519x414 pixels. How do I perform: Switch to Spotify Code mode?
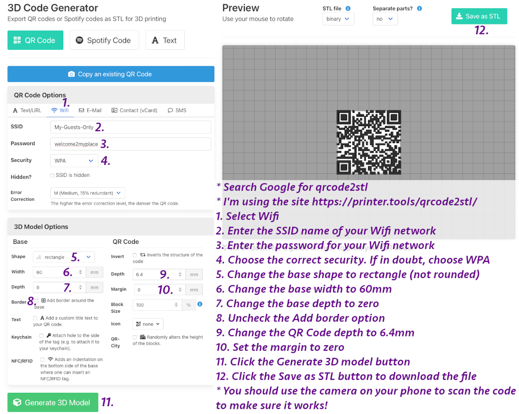pyautogui.click(x=104, y=40)
